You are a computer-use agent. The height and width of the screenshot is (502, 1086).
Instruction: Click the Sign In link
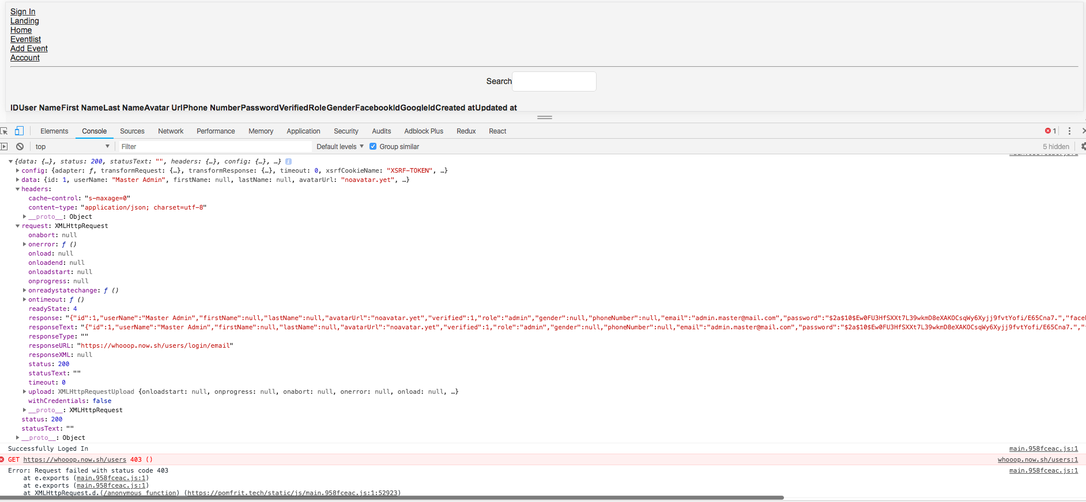22,12
